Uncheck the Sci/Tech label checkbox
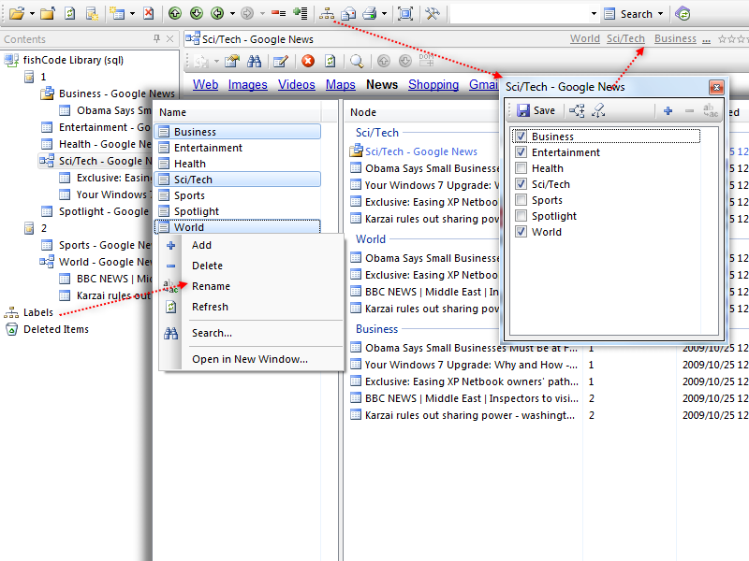This screenshot has height=561, width=749. [x=521, y=184]
